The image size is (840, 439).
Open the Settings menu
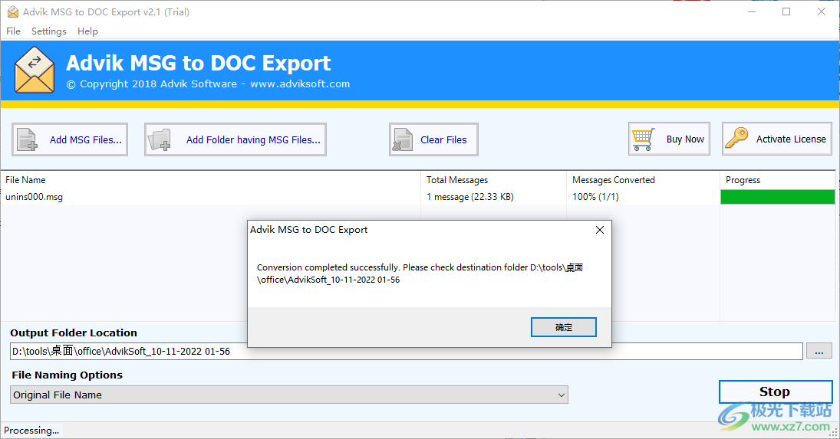49,31
